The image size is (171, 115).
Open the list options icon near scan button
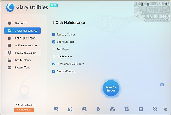[x=162, y=85]
